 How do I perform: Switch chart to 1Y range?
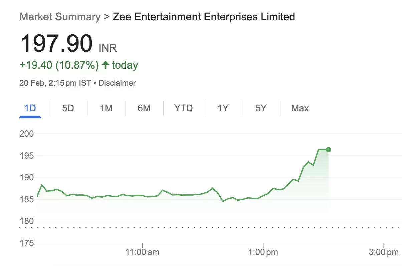223,108
